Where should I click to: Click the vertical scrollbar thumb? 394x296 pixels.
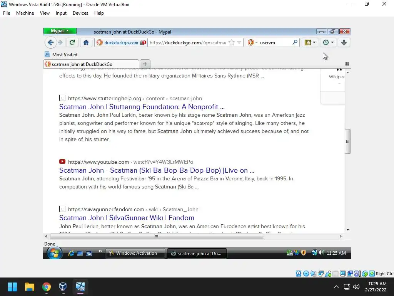click(347, 141)
